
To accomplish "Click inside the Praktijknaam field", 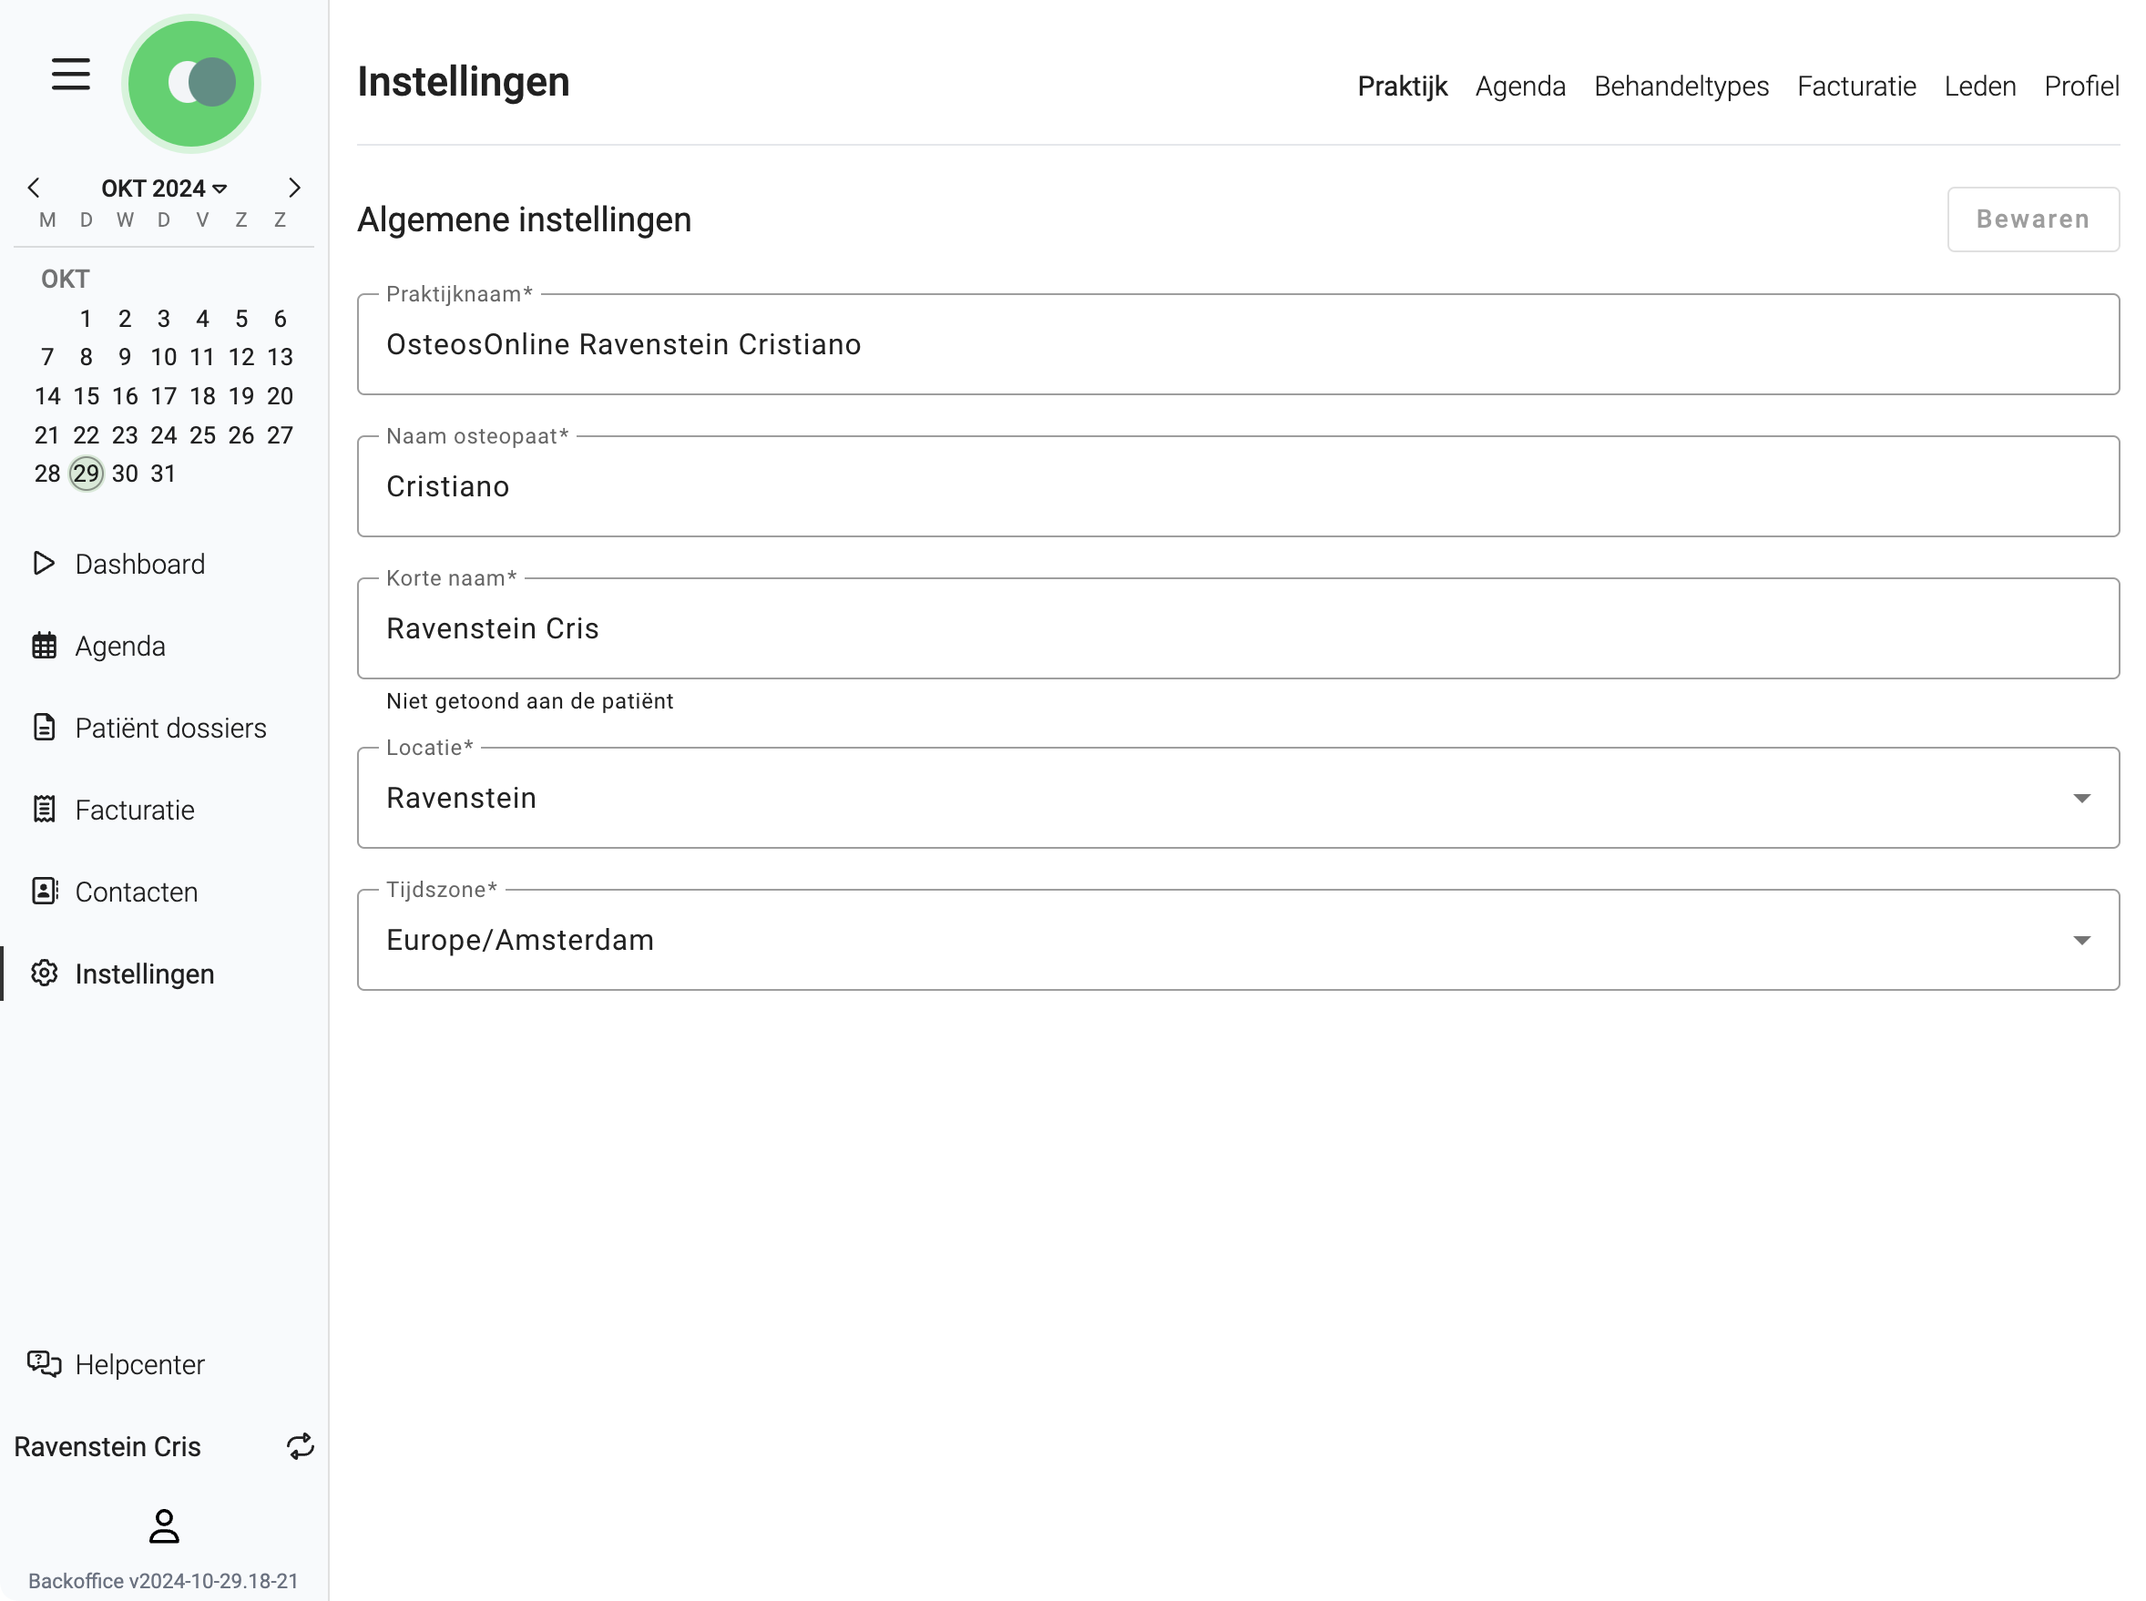I will [1237, 344].
